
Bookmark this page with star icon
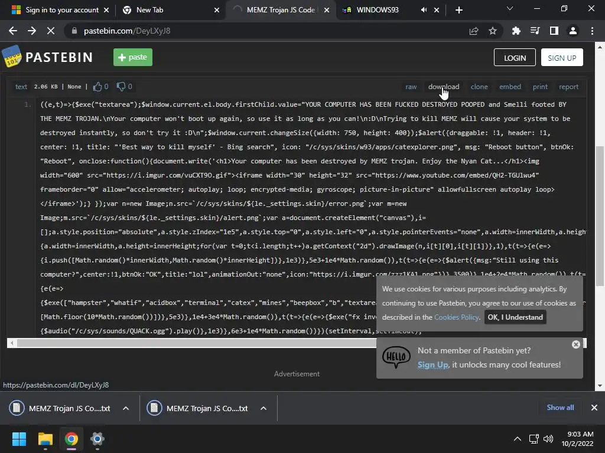[x=493, y=31]
